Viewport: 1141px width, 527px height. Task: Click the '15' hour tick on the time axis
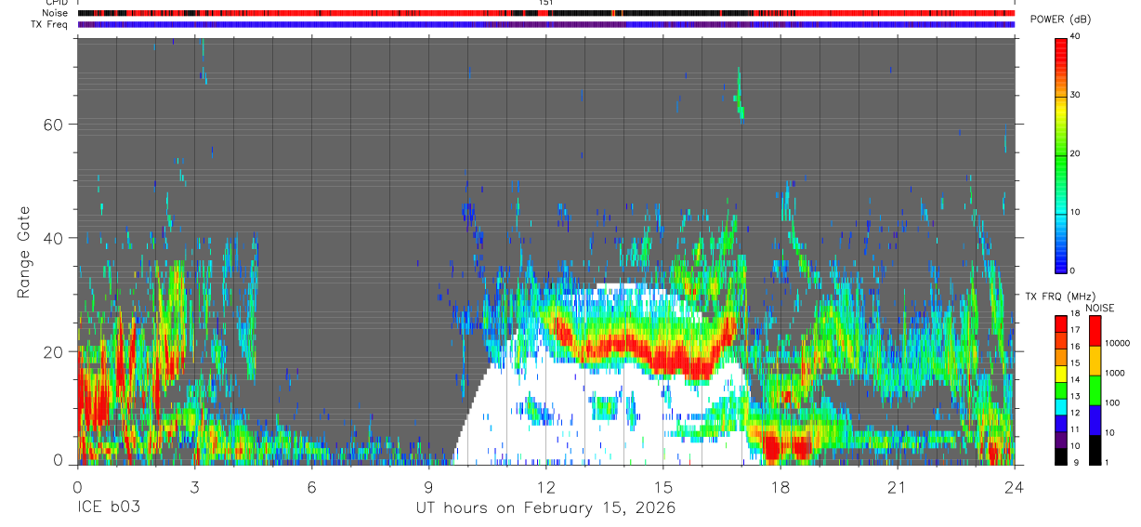pyautogui.click(x=663, y=486)
